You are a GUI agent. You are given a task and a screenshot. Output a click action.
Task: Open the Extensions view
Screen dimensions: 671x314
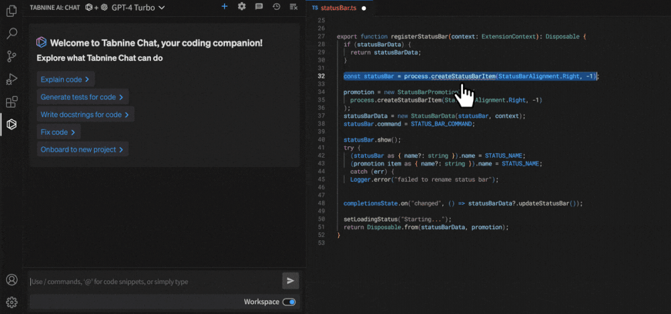coord(11,102)
